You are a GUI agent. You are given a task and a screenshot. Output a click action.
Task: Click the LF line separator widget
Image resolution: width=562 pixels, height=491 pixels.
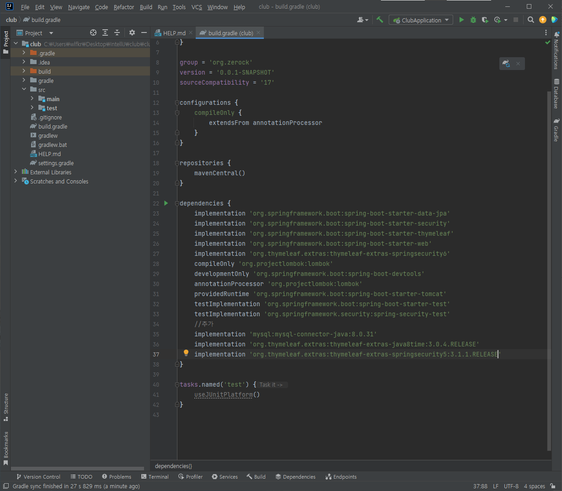pyautogui.click(x=496, y=486)
